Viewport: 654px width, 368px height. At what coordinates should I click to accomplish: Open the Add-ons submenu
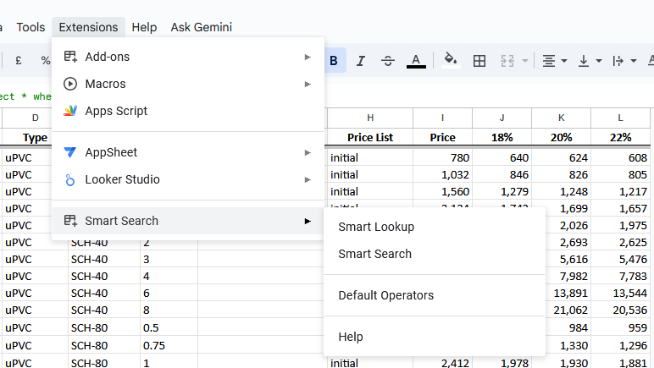pos(188,57)
